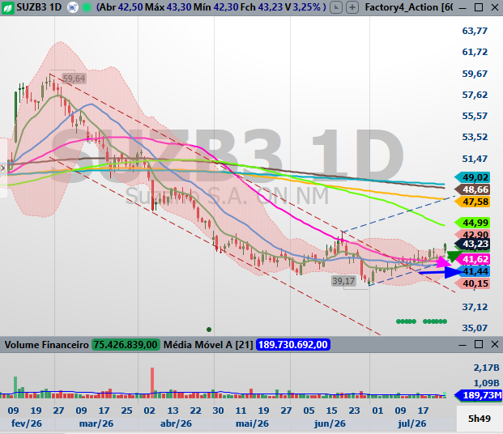Screen dimensions: 503x434
Task: Click the blue 41,44 average tag
Action: 475,271
